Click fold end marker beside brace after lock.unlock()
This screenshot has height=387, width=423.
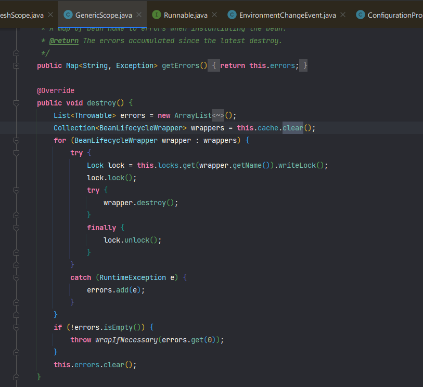click(x=17, y=252)
